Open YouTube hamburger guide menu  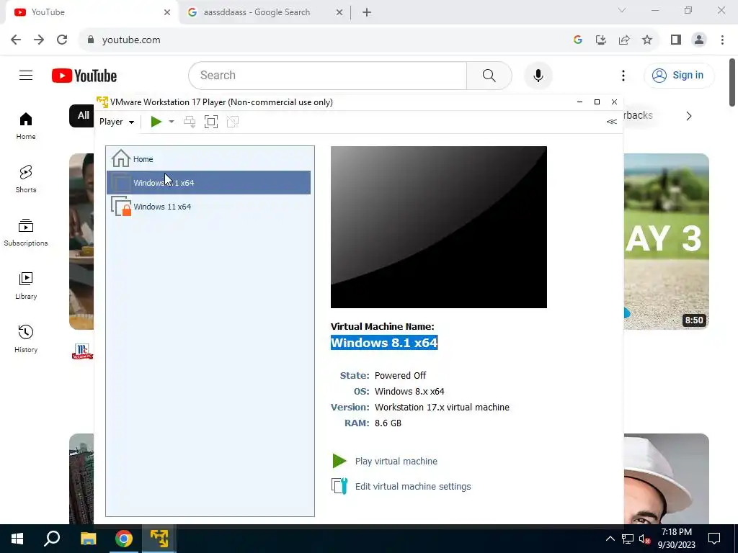click(26, 75)
